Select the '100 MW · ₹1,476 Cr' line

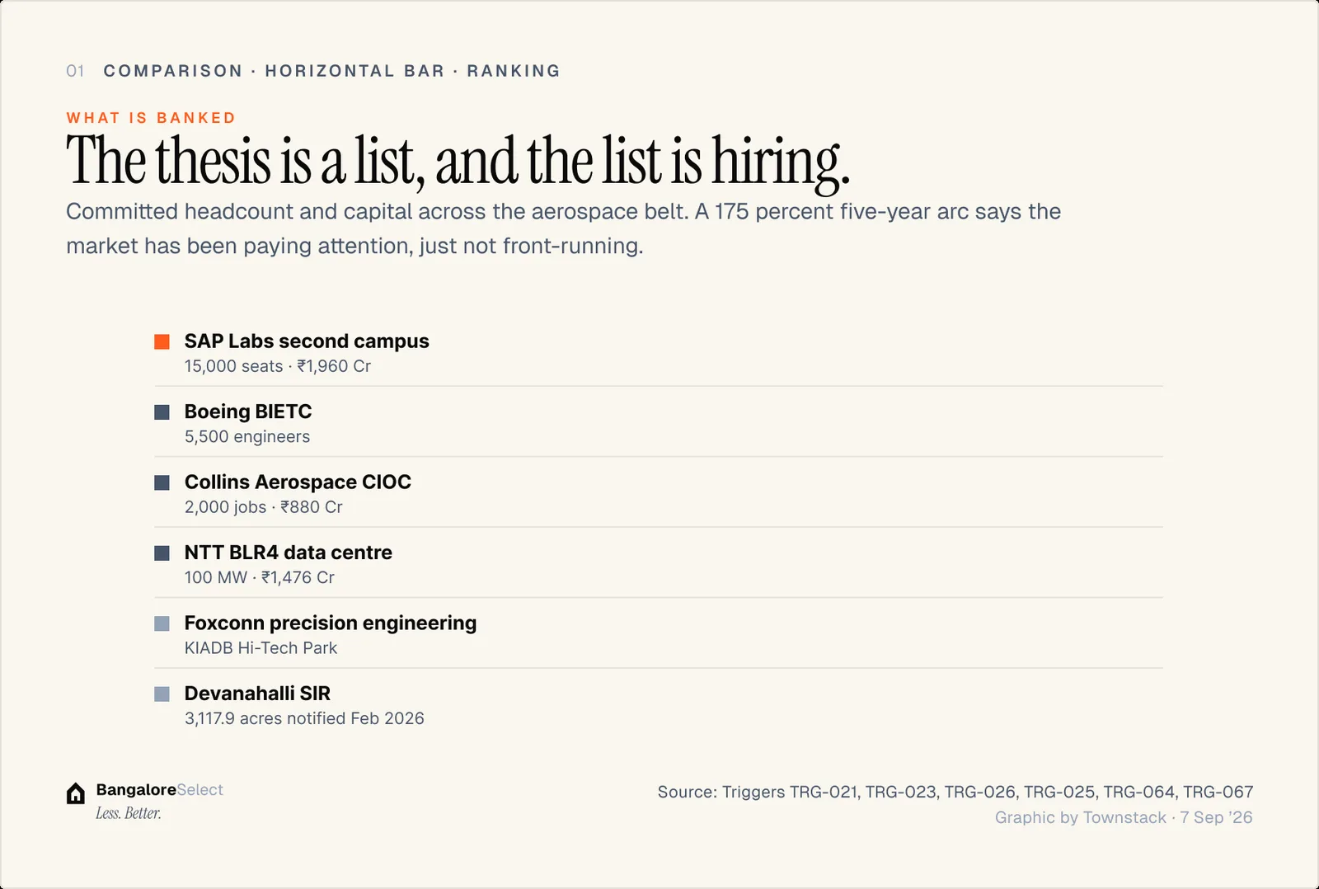click(260, 577)
